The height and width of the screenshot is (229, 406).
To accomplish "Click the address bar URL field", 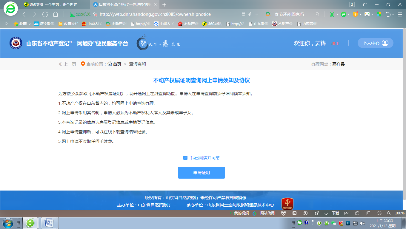I will coord(155,14).
